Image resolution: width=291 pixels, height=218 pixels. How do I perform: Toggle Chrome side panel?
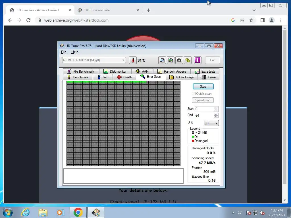(x=262, y=20)
